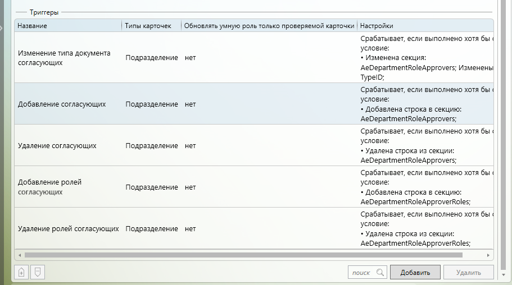Click Обновлять умную роль column header
The width and height of the screenshot is (512, 285).
click(x=269, y=26)
